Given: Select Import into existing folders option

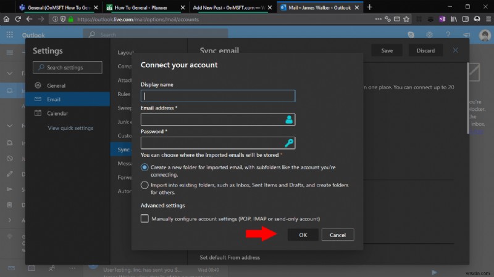Looking at the screenshot, I should pyautogui.click(x=144, y=185).
